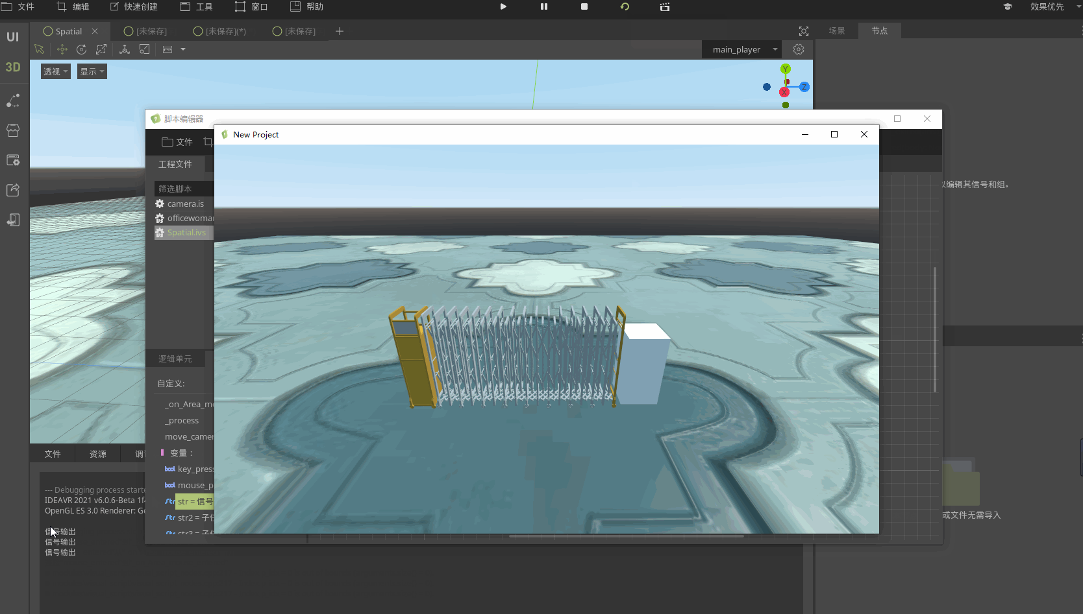Click the viewport settings gear icon

tap(799, 49)
